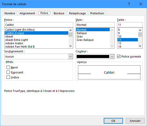The image size is (147, 126).
Task: Enable the Barré checkbox
Action: 8,67
